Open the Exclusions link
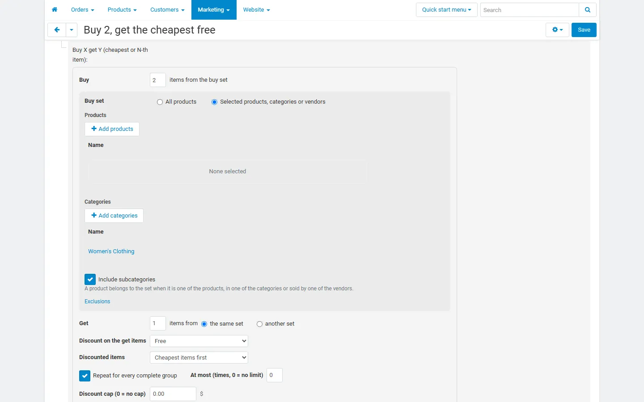The image size is (644, 402). (97, 301)
